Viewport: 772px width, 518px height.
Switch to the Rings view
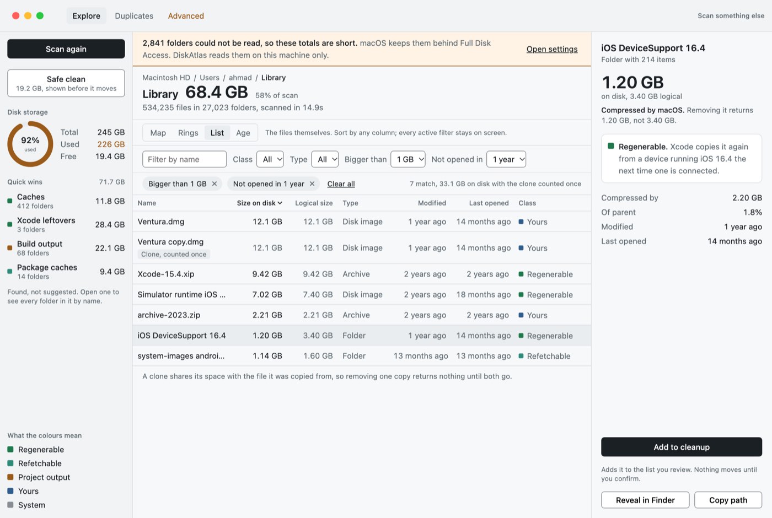(x=188, y=133)
